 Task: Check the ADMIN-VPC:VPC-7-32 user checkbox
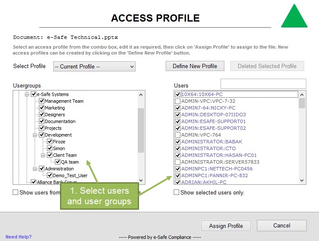[x=178, y=101]
